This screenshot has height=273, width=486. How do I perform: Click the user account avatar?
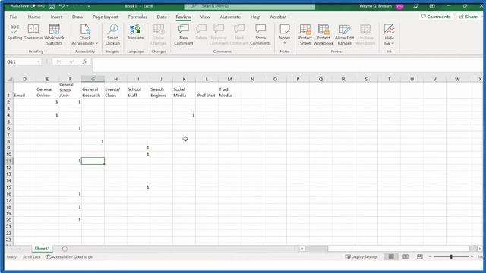tap(399, 6)
